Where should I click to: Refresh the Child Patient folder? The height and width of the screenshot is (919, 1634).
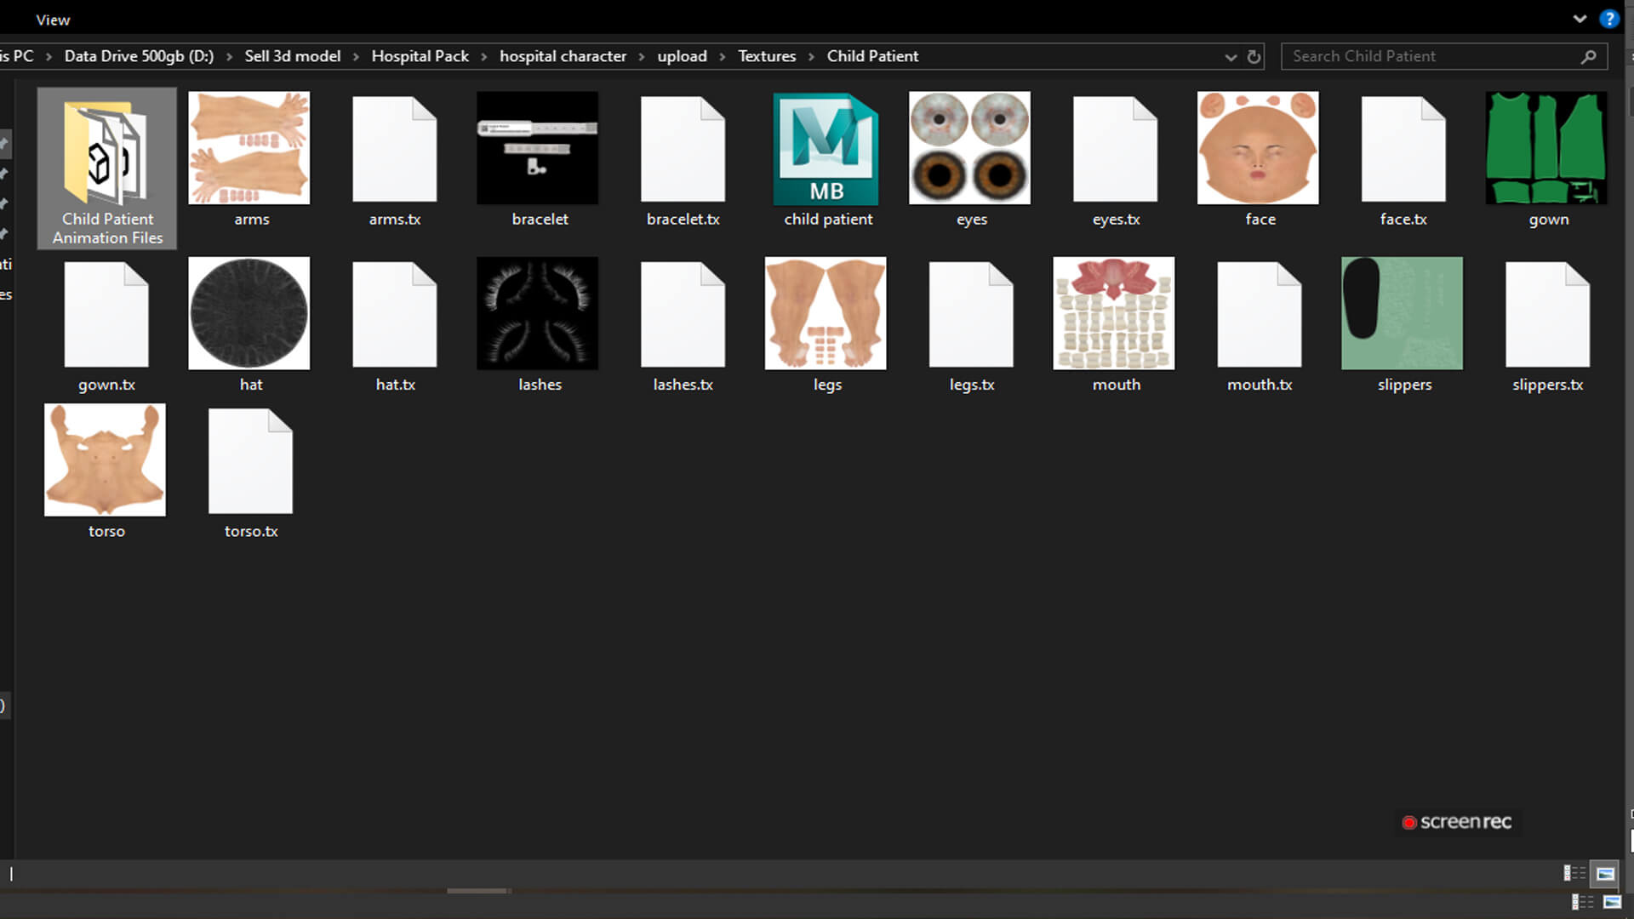click(1254, 57)
